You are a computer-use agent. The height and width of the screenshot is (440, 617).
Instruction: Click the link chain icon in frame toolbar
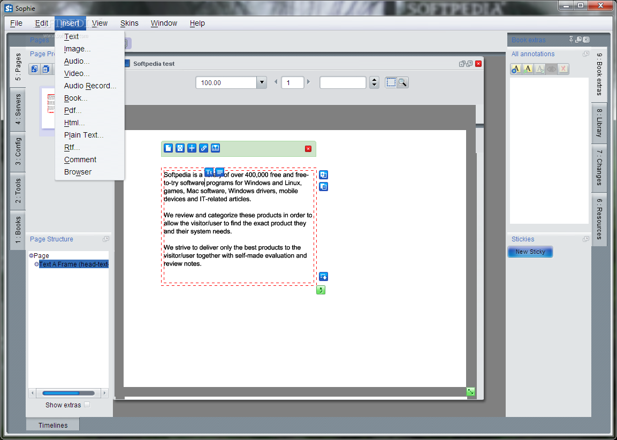click(x=203, y=148)
